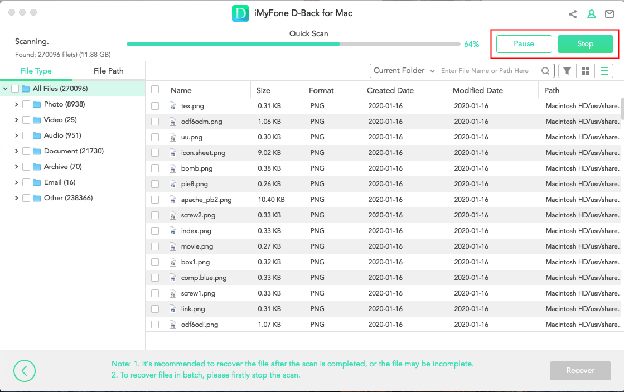Click the uu.png file icon
Image resolution: width=624 pixels, height=392 pixels.
(x=173, y=137)
